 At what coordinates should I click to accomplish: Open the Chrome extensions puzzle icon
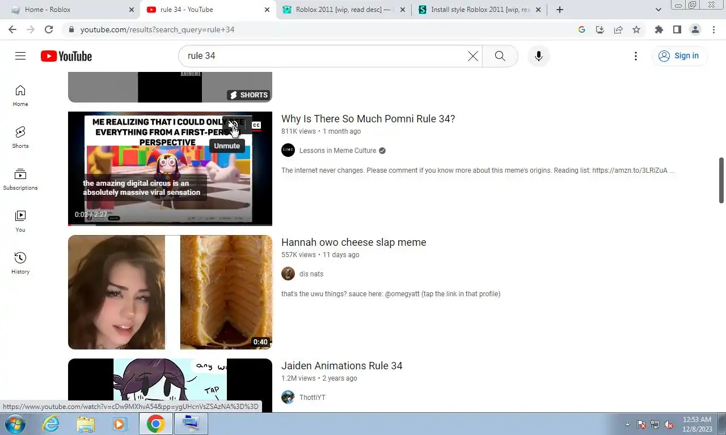click(x=659, y=29)
